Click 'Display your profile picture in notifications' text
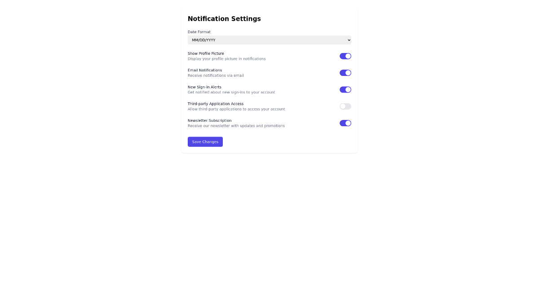 pos(227,58)
